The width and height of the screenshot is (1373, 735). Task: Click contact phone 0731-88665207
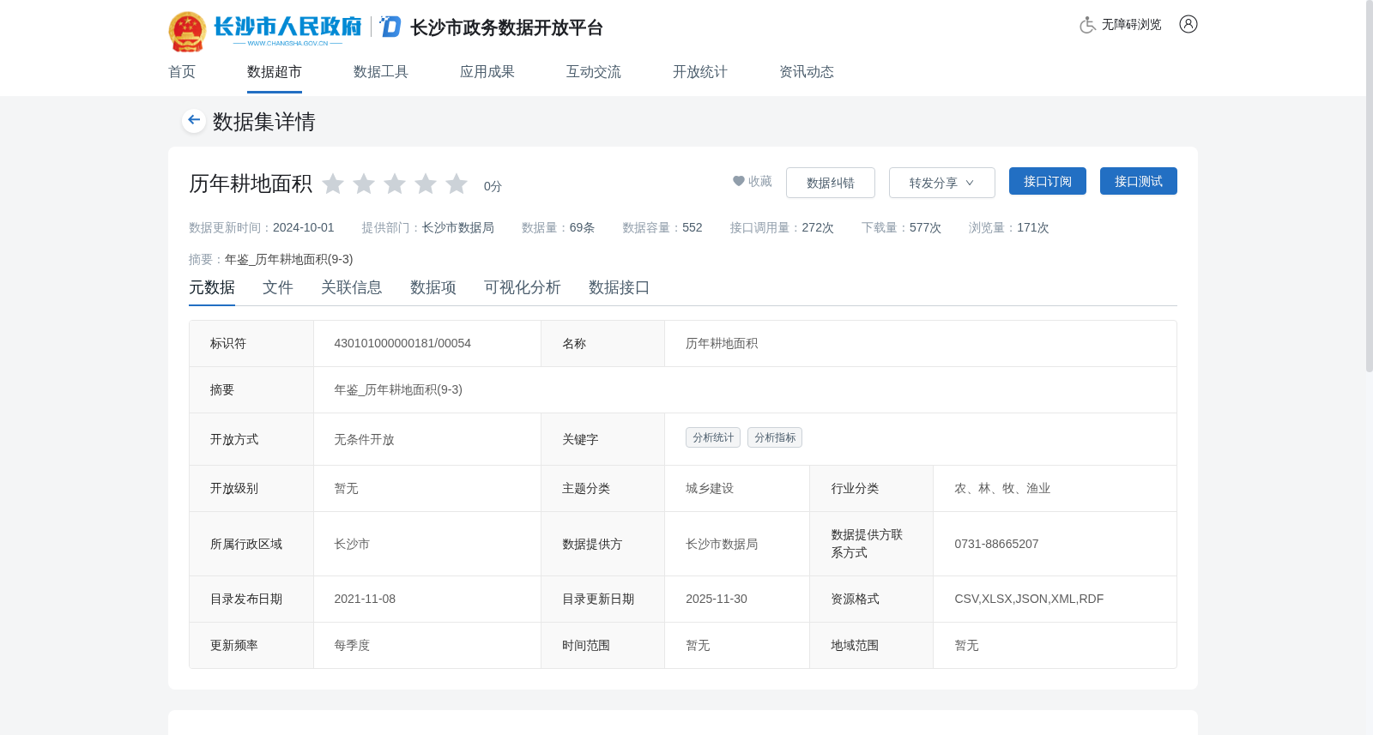[996, 544]
